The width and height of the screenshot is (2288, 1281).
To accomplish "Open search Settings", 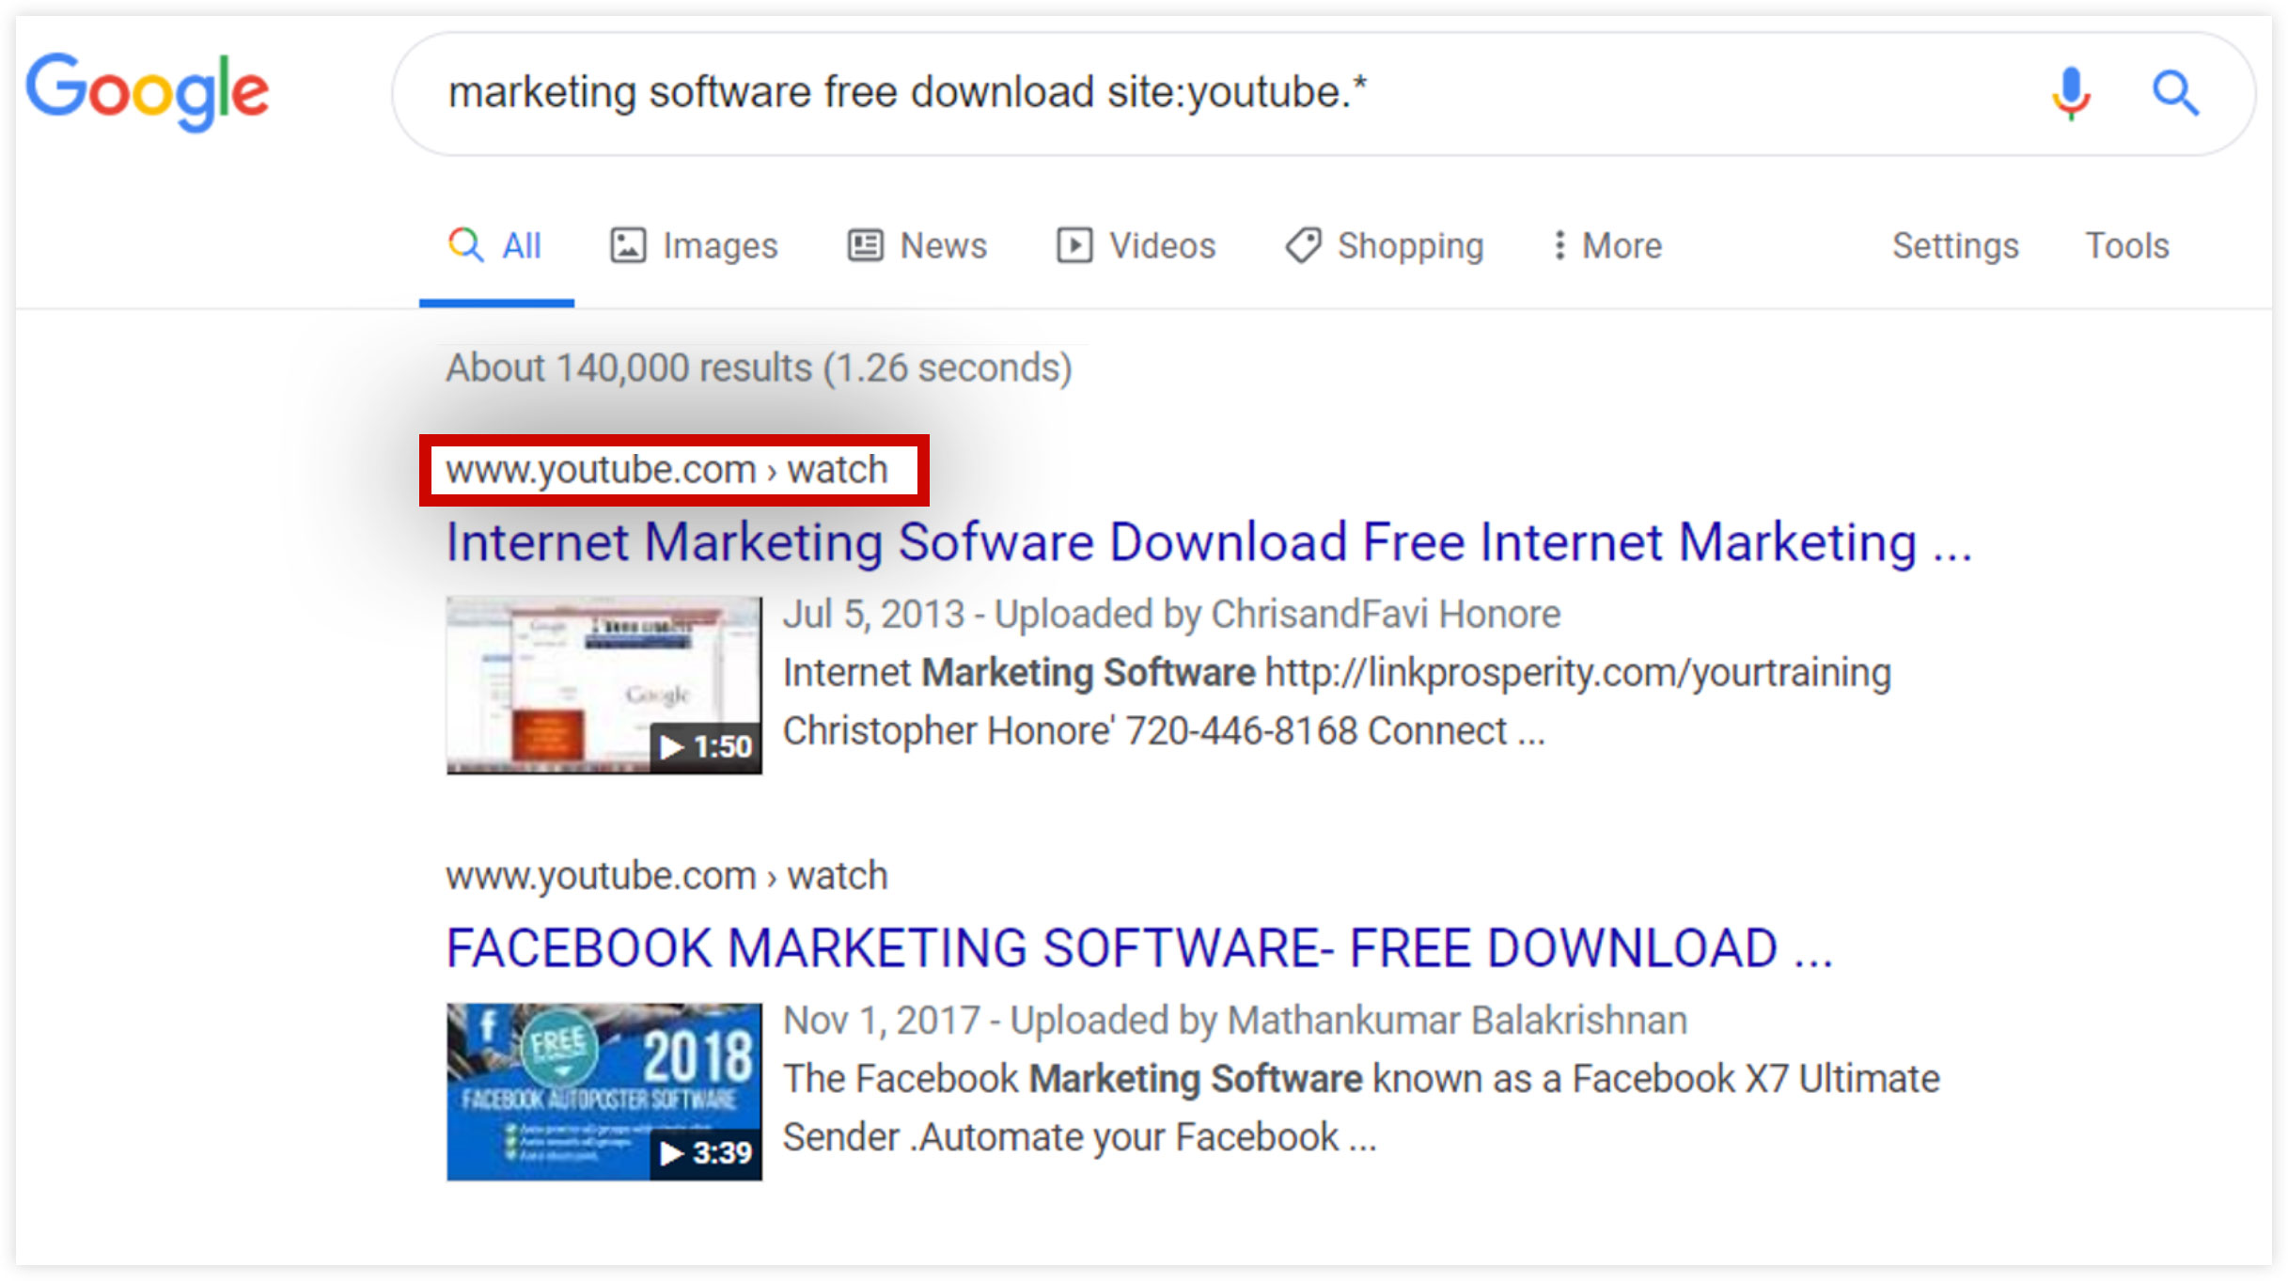I will [1955, 246].
